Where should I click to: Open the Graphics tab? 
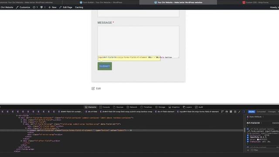coord(174,107)
